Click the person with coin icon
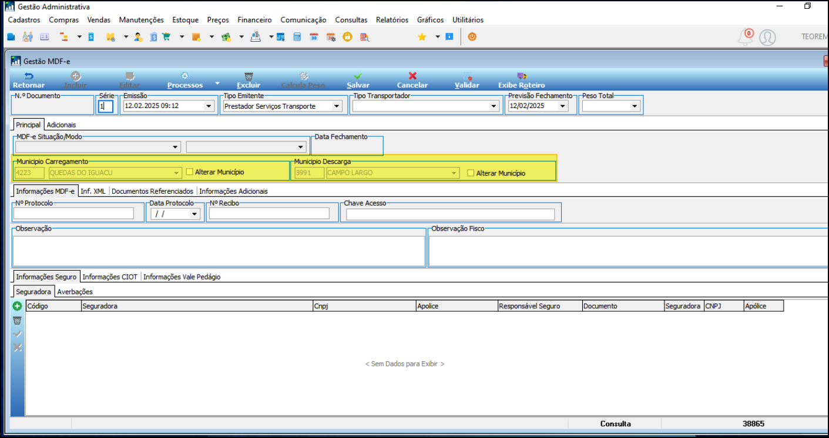The height and width of the screenshot is (438, 829). 138,36
